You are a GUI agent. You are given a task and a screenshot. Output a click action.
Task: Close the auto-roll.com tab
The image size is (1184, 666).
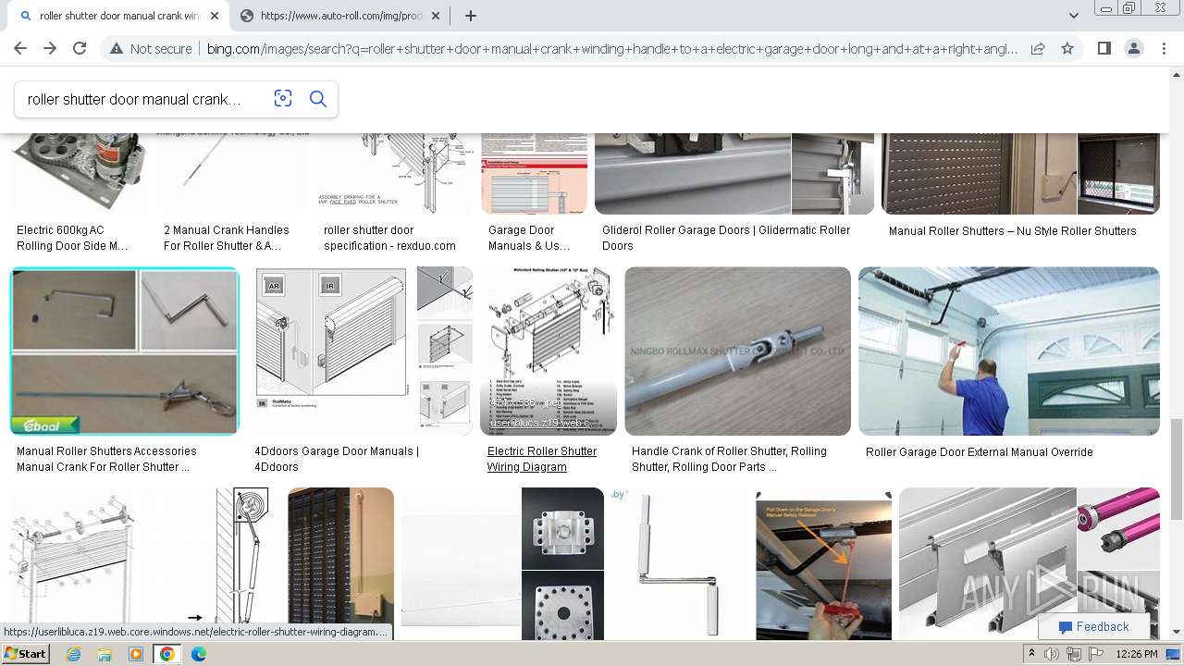coord(436,16)
